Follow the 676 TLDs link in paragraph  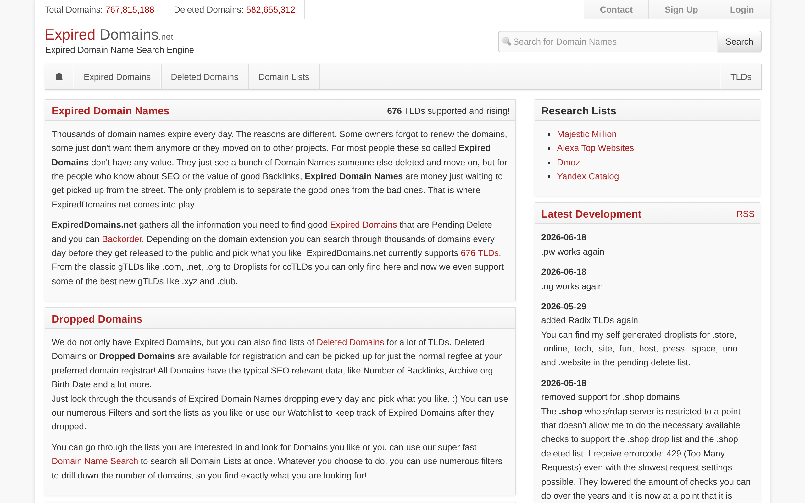tap(479, 253)
